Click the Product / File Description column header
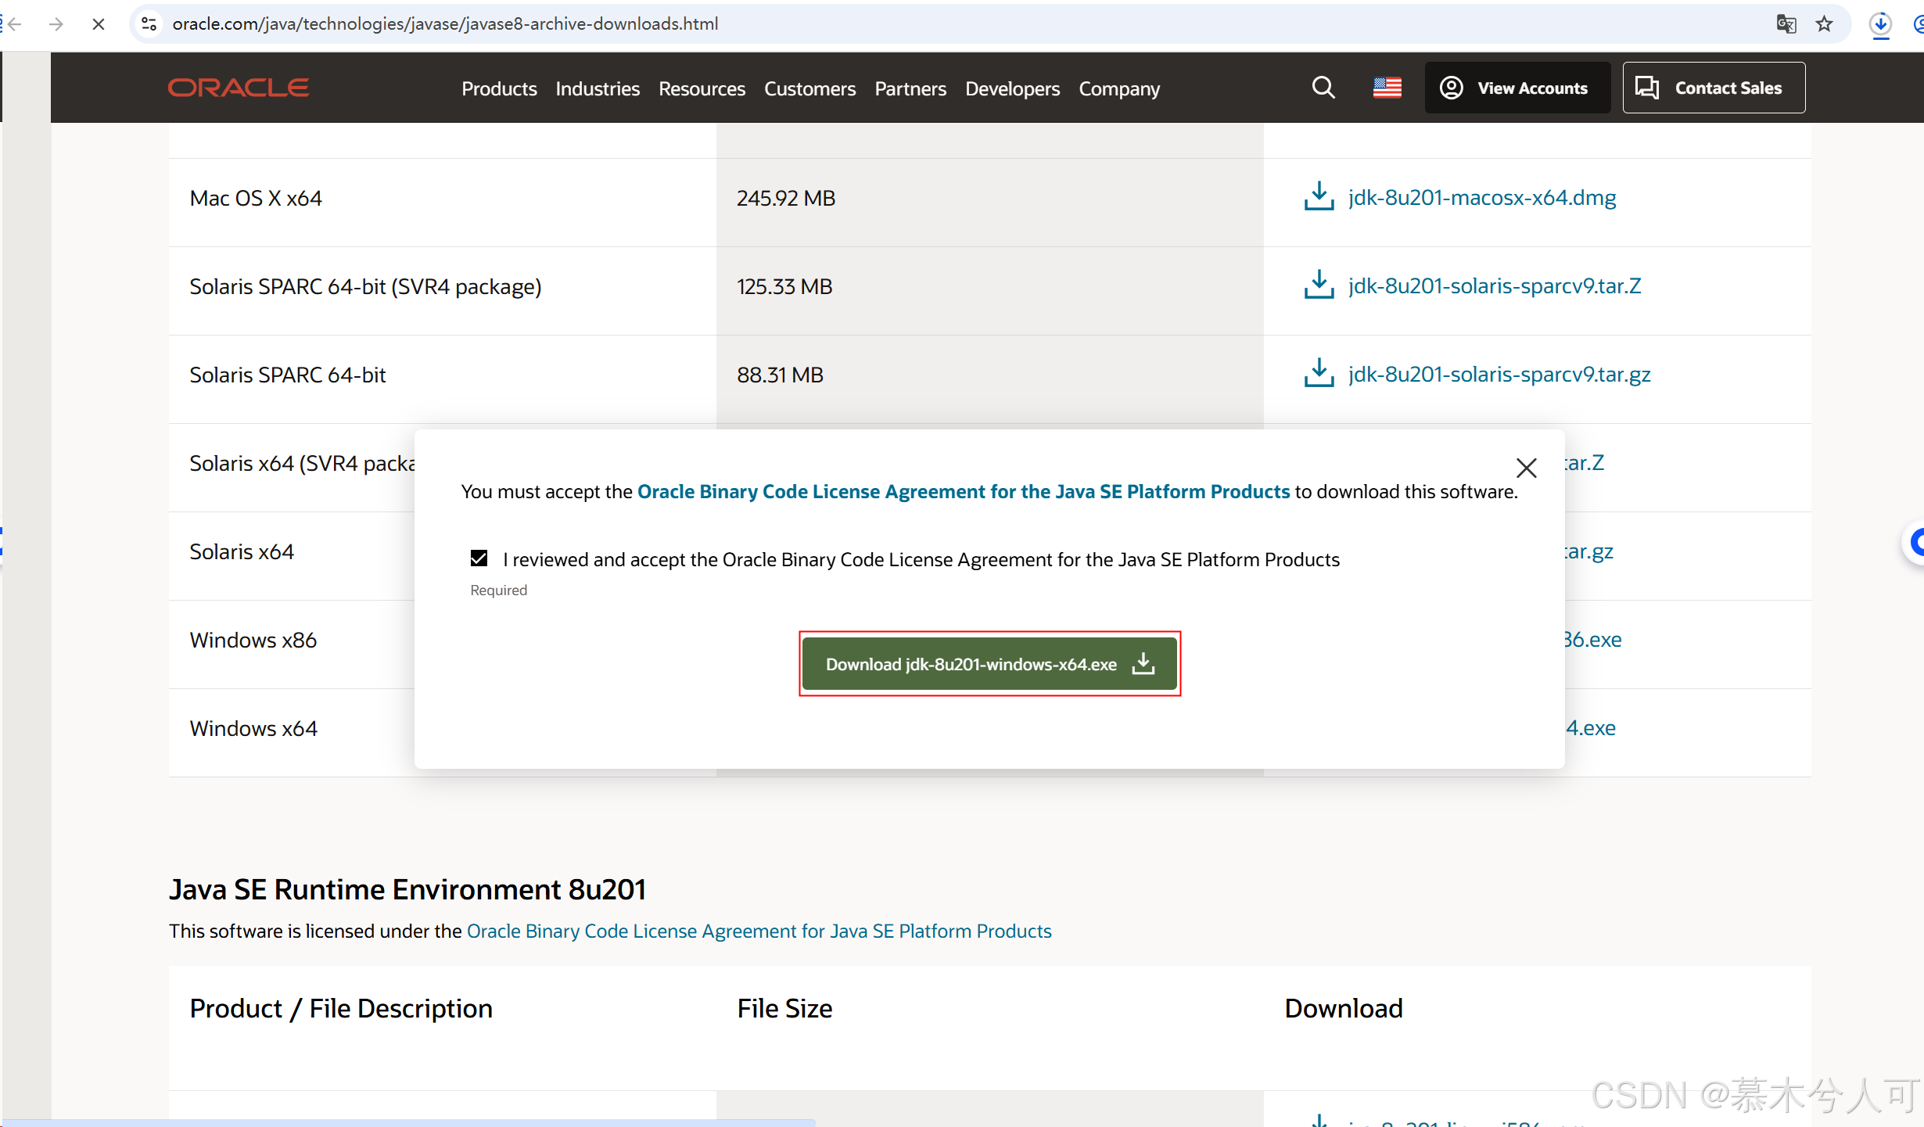The width and height of the screenshot is (1924, 1127). (341, 1008)
